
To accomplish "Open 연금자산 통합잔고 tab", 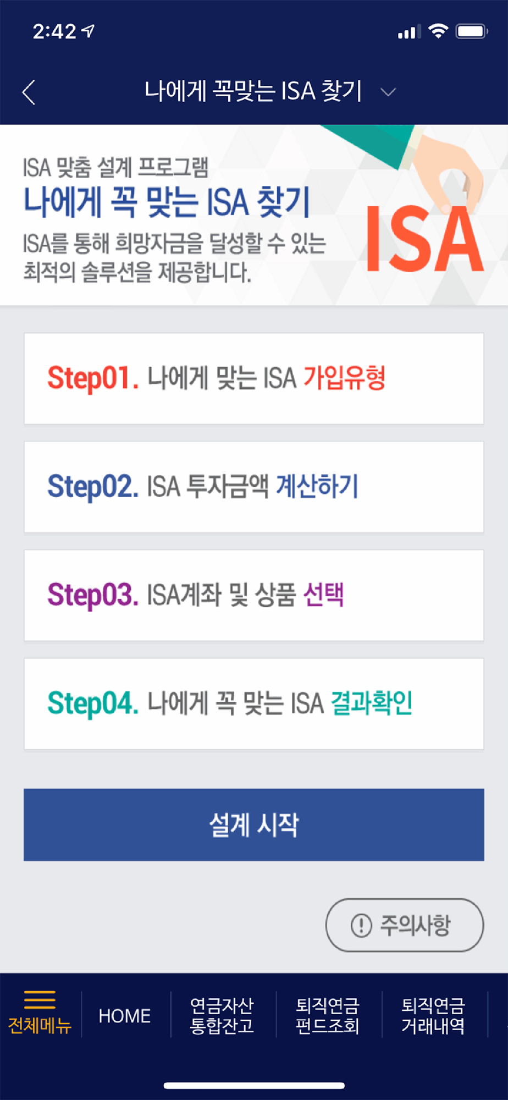I will click(222, 1016).
